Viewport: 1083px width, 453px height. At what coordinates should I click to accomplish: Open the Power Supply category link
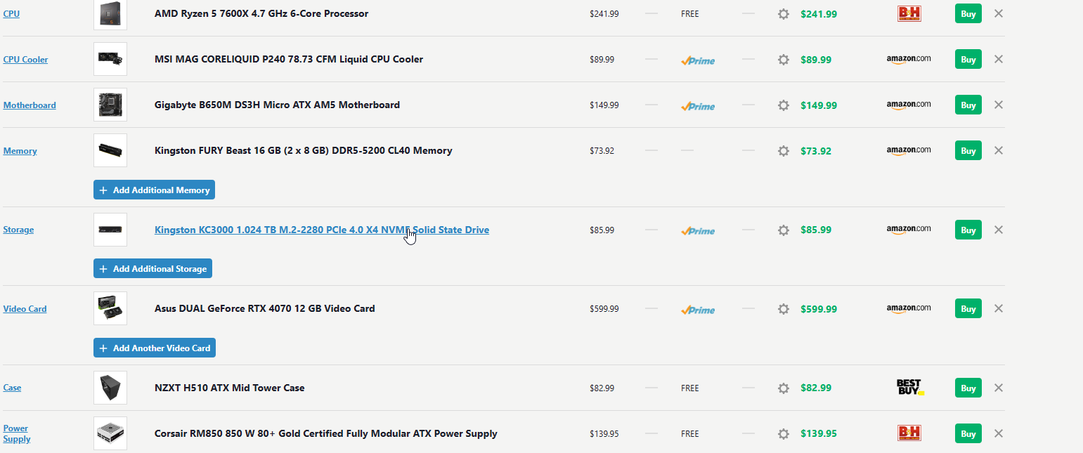point(16,433)
